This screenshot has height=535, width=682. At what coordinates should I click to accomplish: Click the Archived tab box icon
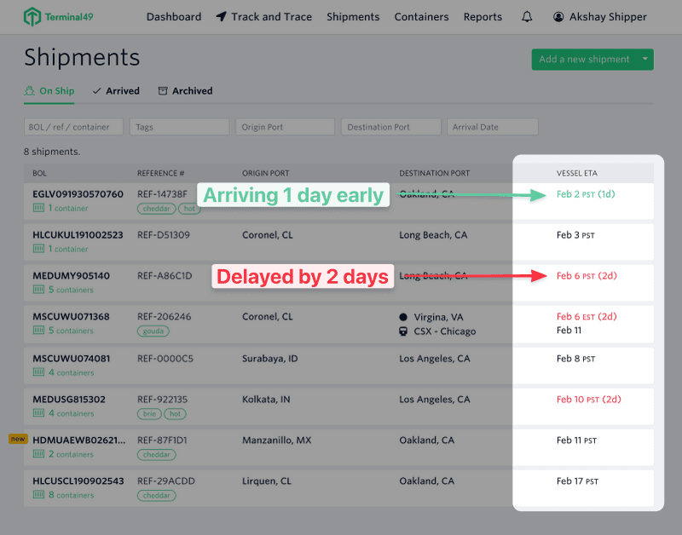[162, 91]
